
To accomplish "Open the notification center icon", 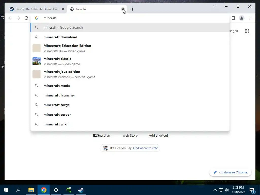I will pyautogui.click(x=252, y=190).
